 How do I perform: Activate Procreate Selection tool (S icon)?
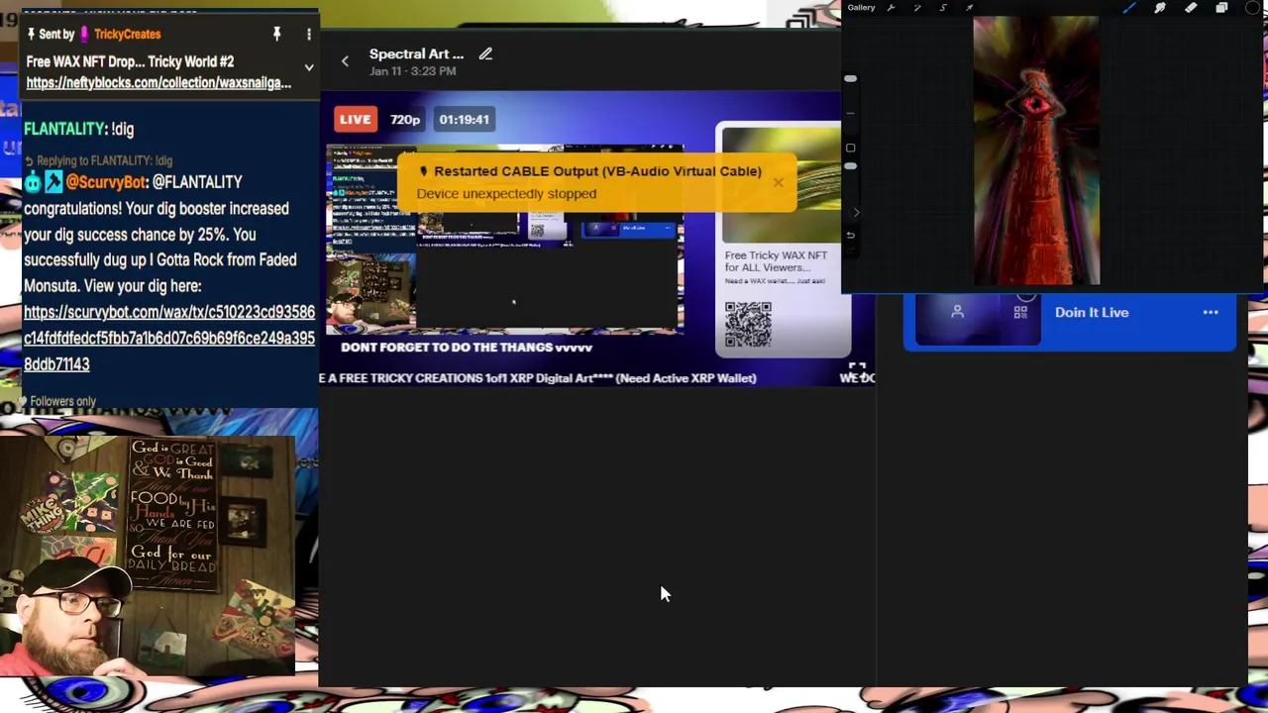pos(943,8)
